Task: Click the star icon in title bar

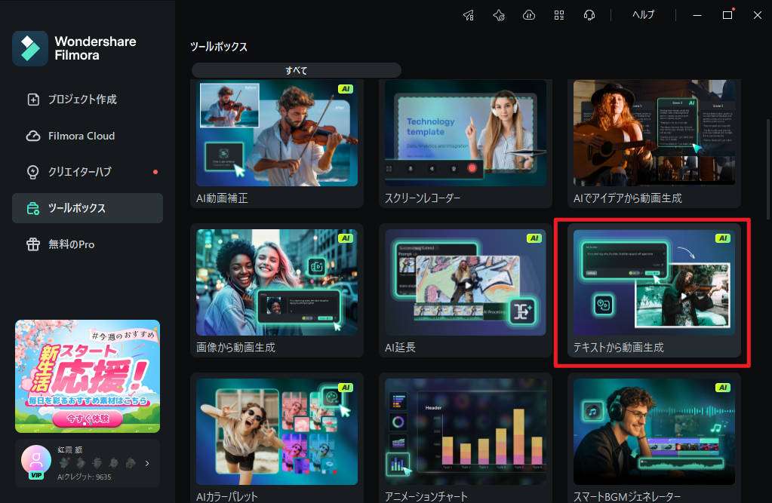Action: click(x=499, y=15)
